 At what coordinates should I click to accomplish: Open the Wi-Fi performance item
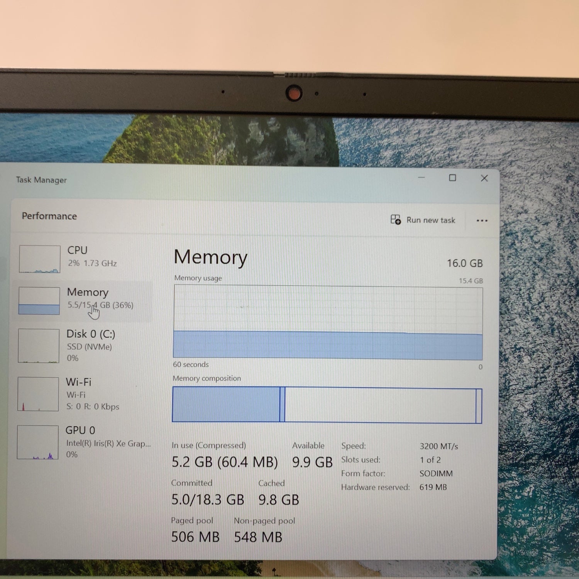pos(83,394)
